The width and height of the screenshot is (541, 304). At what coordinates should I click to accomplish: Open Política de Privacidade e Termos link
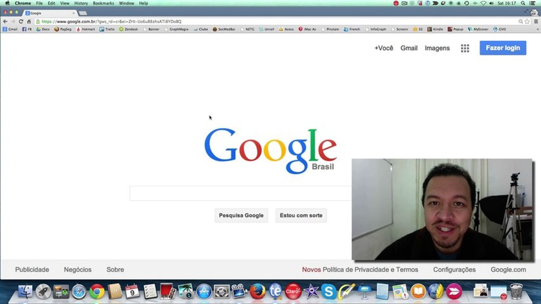click(371, 269)
